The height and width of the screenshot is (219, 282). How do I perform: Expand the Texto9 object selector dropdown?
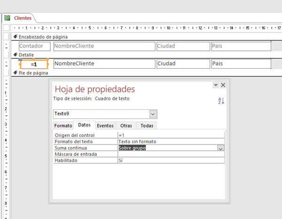(x=153, y=114)
